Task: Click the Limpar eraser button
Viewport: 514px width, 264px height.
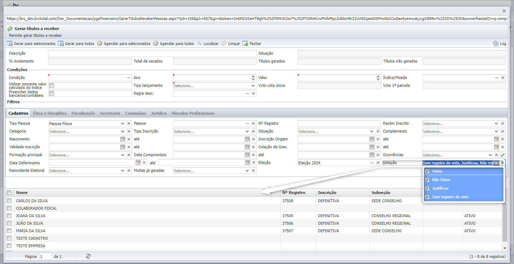Action: 231,44
